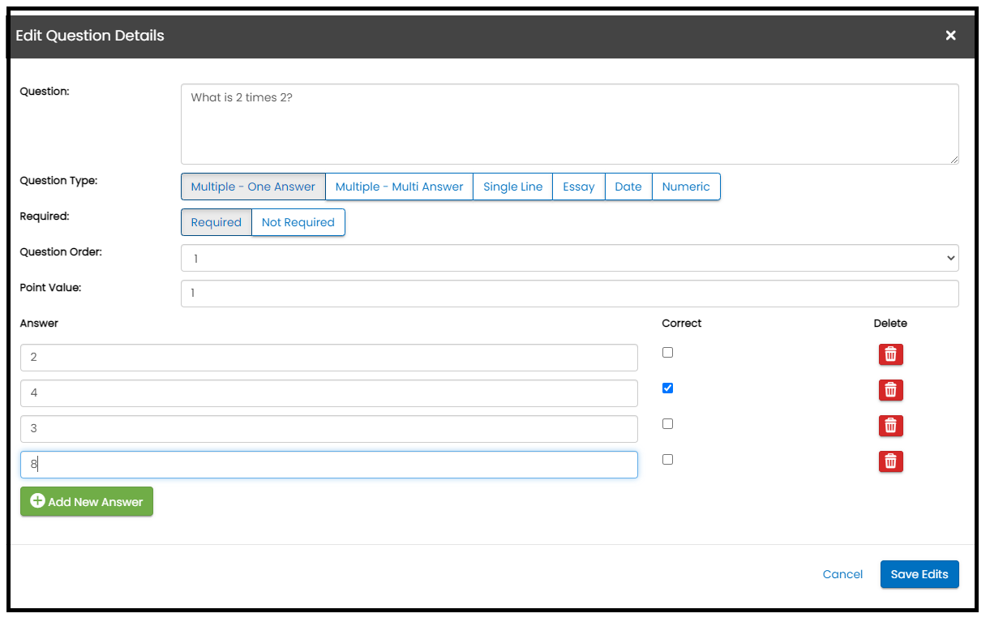Delete the answer 8 row

[x=890, y=461]
